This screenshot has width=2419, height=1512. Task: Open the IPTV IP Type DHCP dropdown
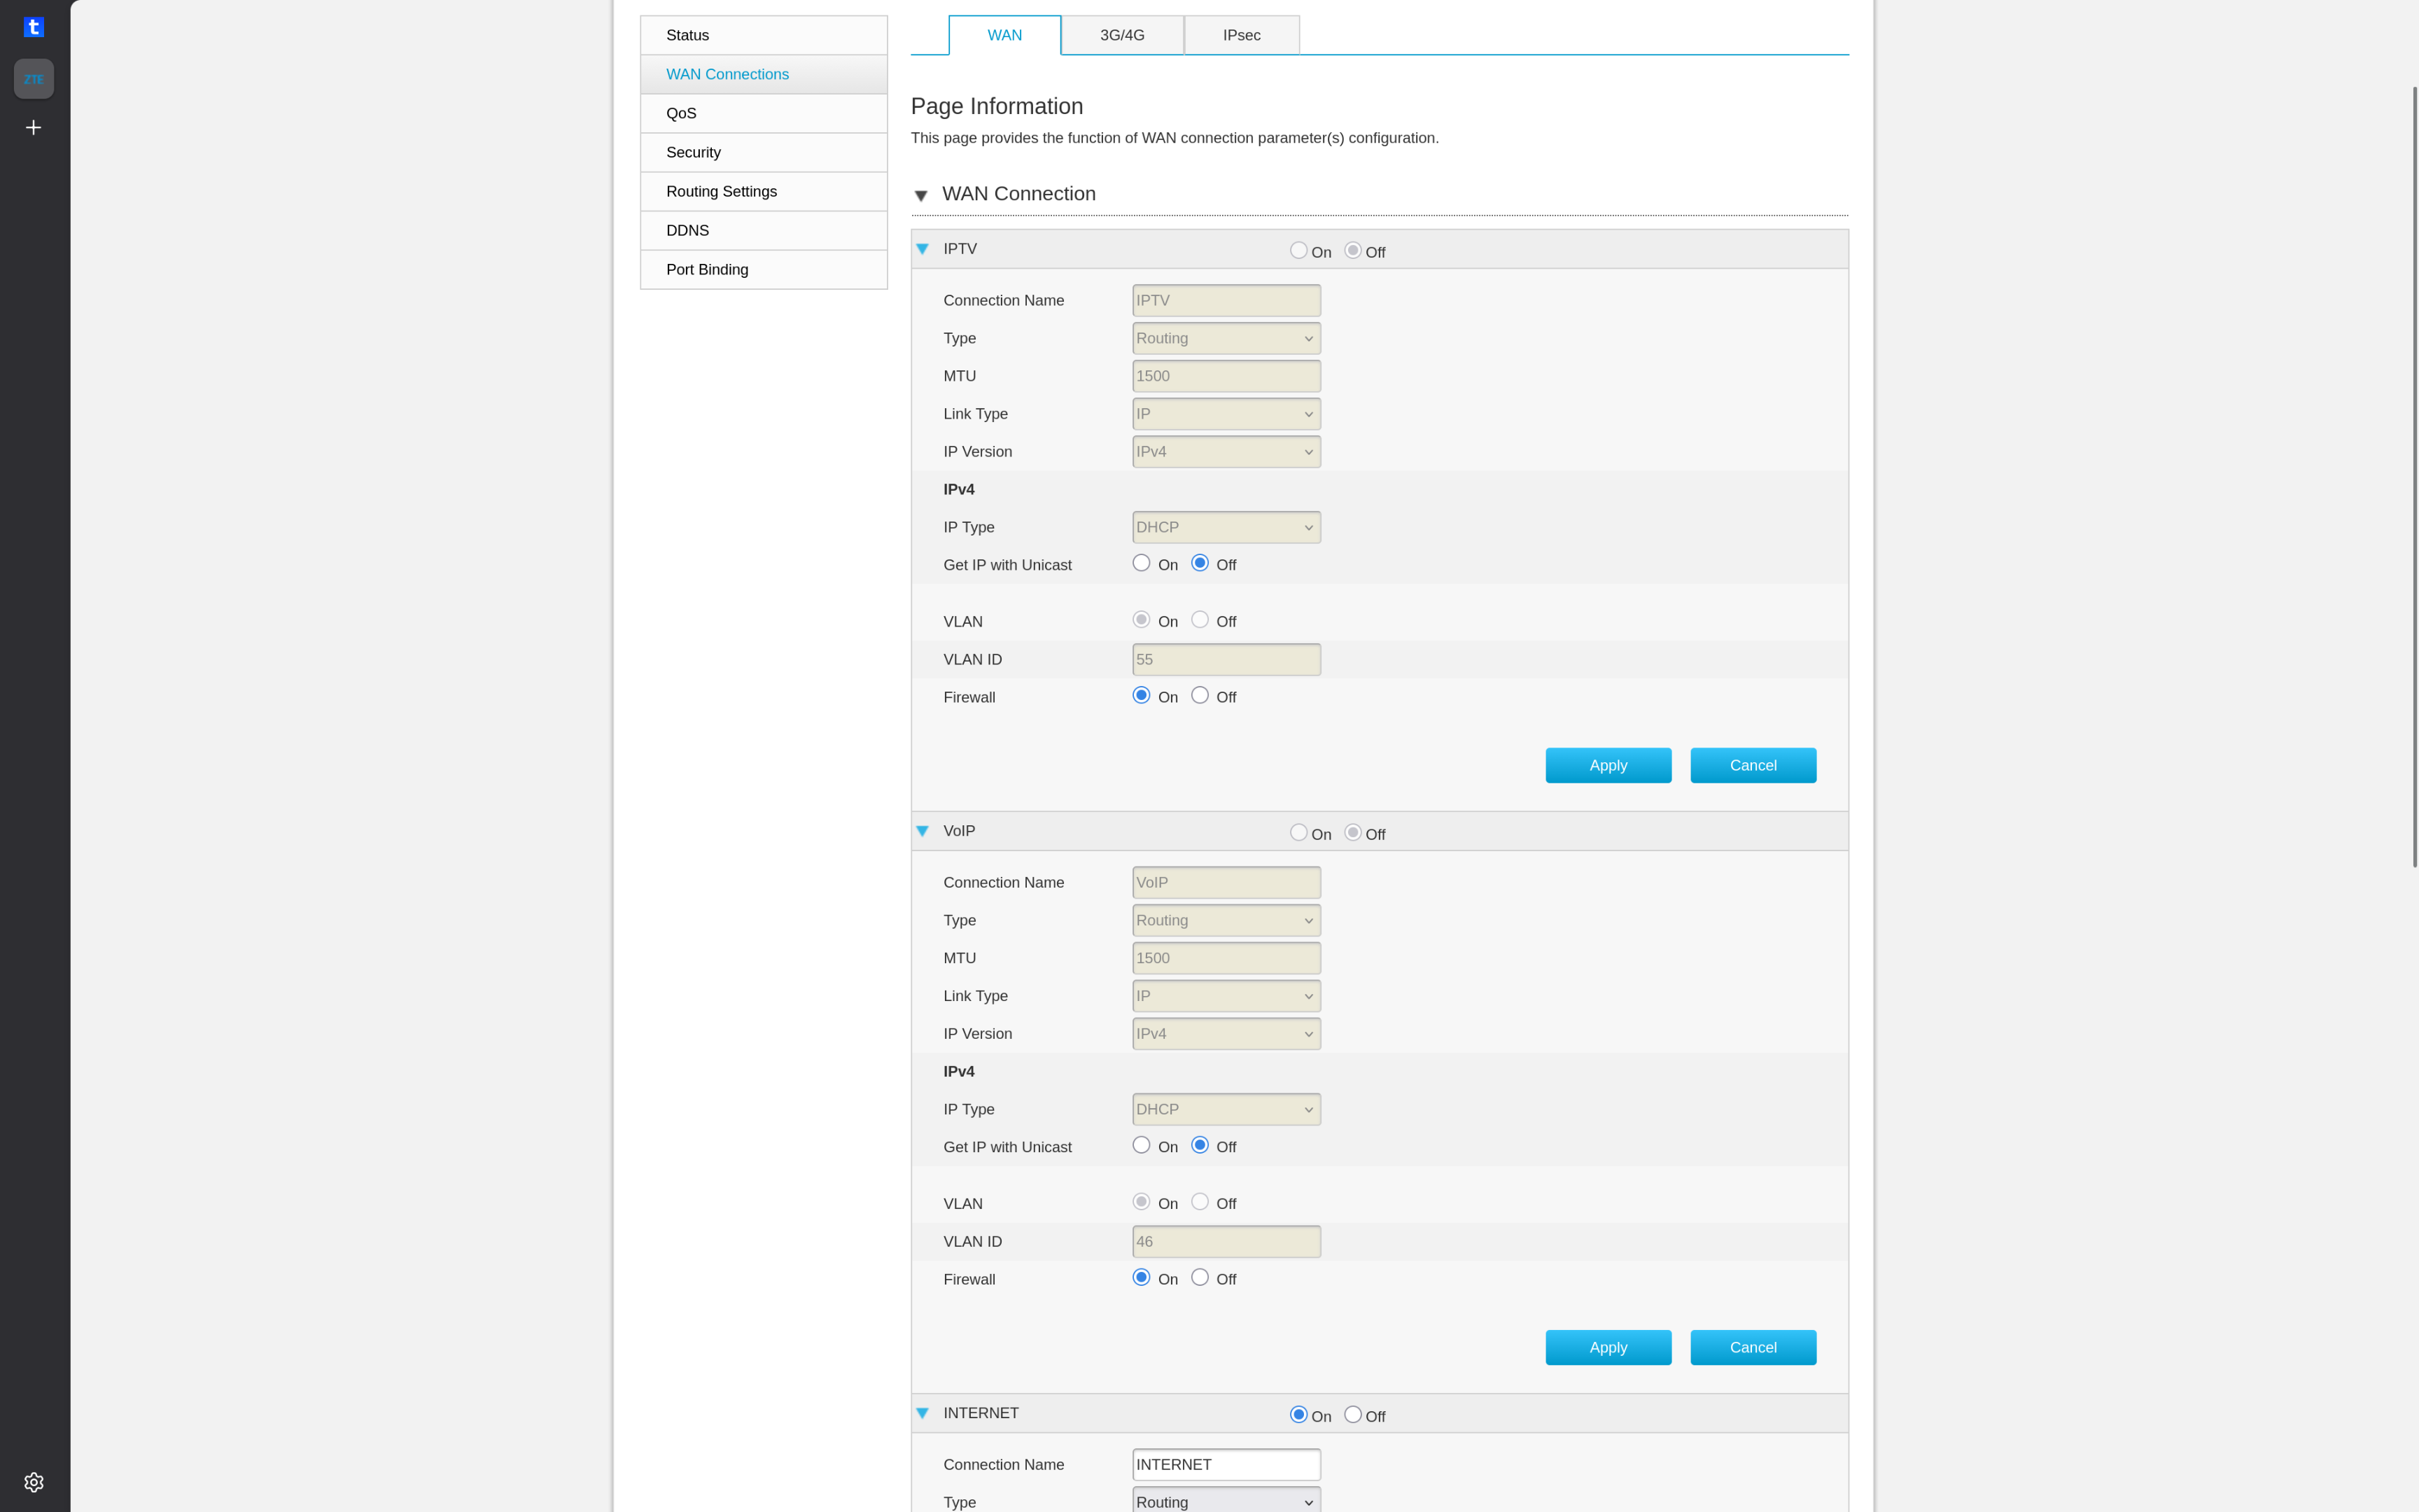pos(1226,527)
